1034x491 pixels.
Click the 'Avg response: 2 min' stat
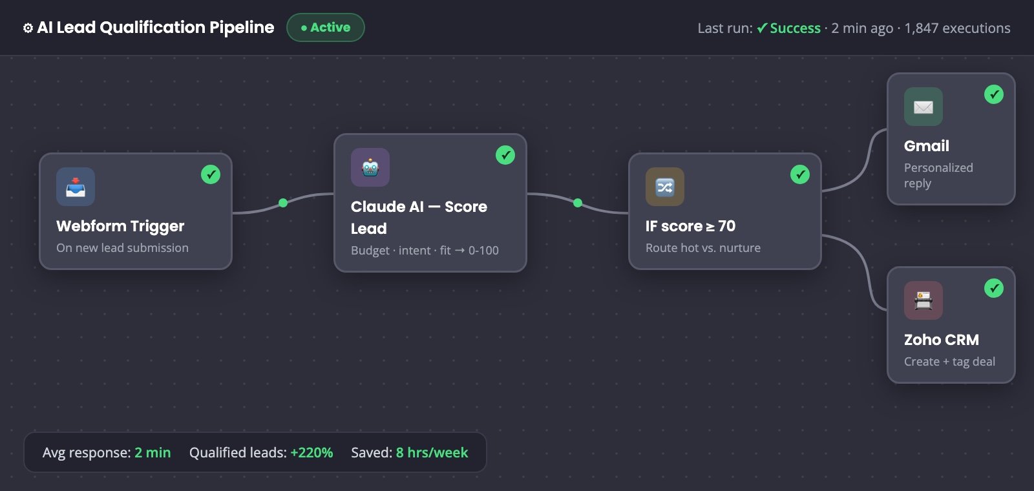[x=107, y=453]
